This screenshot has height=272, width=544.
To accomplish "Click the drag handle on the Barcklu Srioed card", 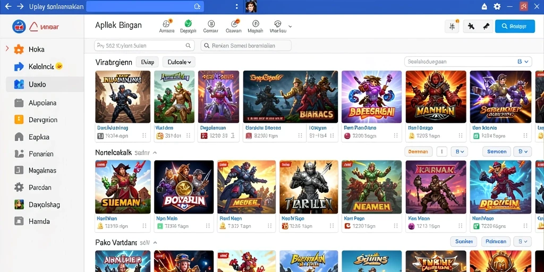I will tap(301, 136).
